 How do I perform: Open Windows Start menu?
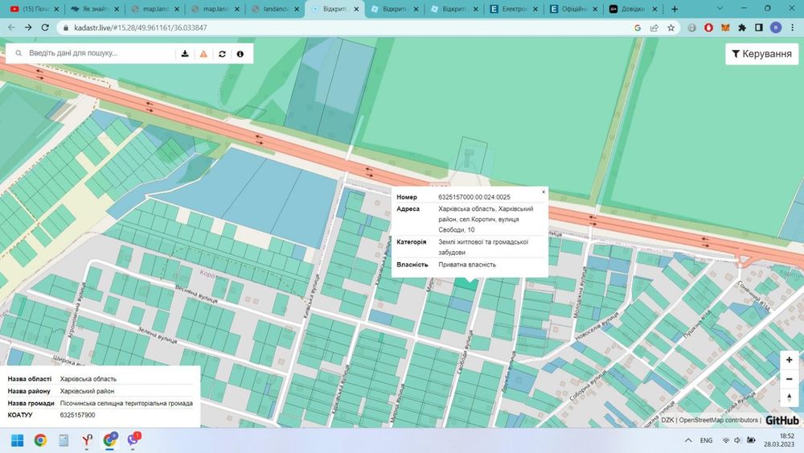pyautogui.click(x=17, y=440)
